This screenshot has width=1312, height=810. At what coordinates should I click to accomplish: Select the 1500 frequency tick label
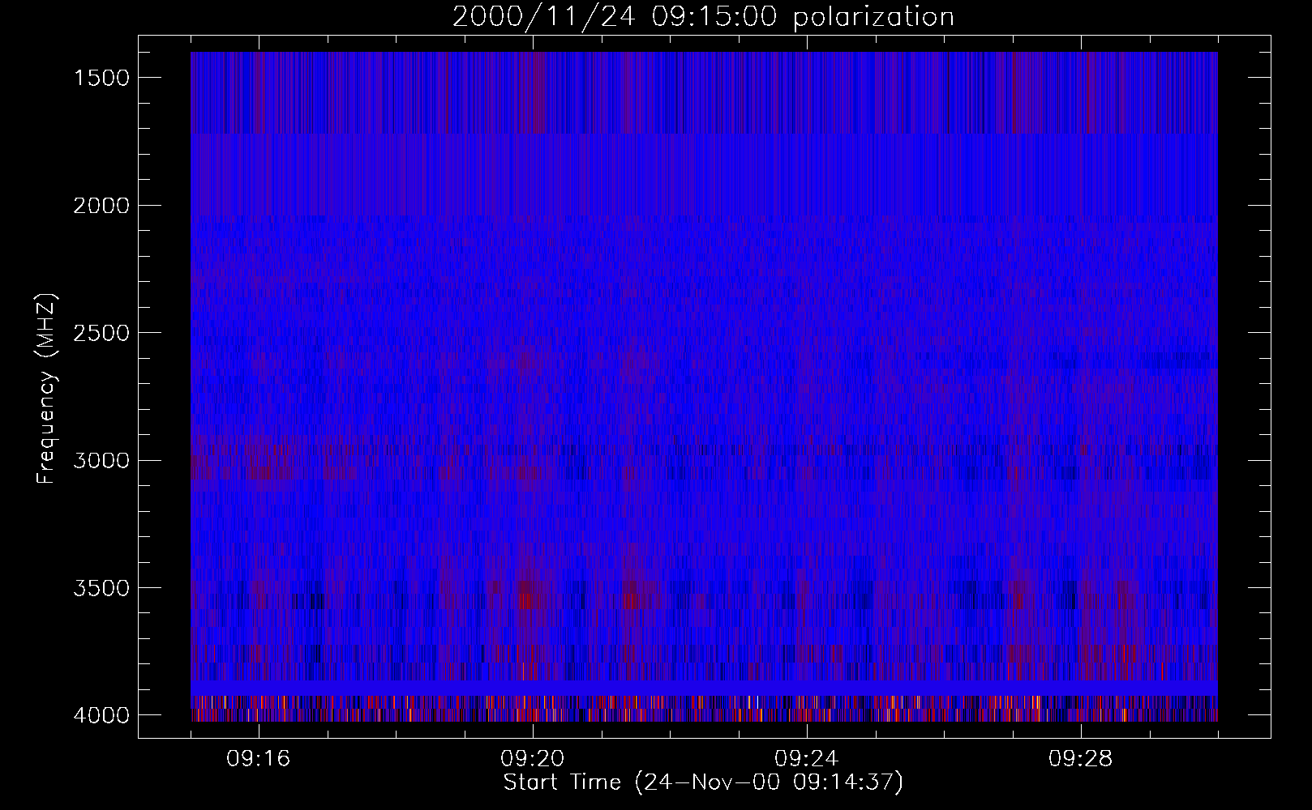[101, 78]
